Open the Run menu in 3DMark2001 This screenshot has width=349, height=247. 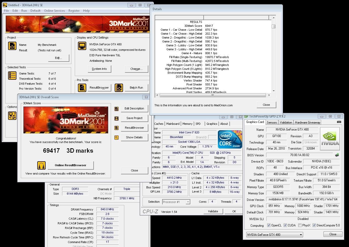(24, 11)
